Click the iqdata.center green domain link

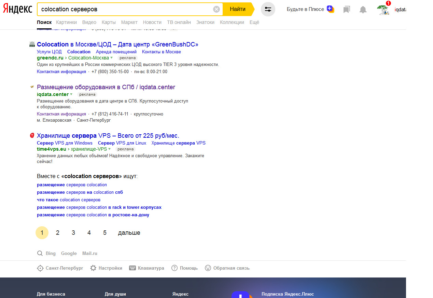[53, 95]
